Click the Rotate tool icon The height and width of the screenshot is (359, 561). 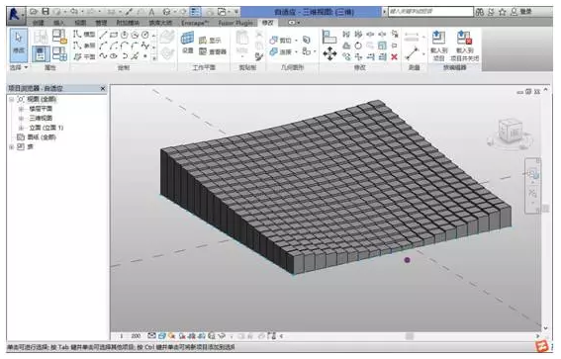point(358,45)
